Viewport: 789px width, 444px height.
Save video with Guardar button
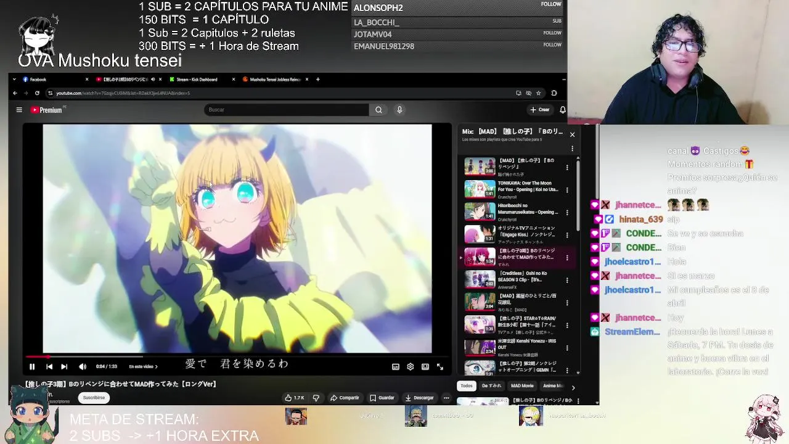pyautogui.click(x=382, y=398)
